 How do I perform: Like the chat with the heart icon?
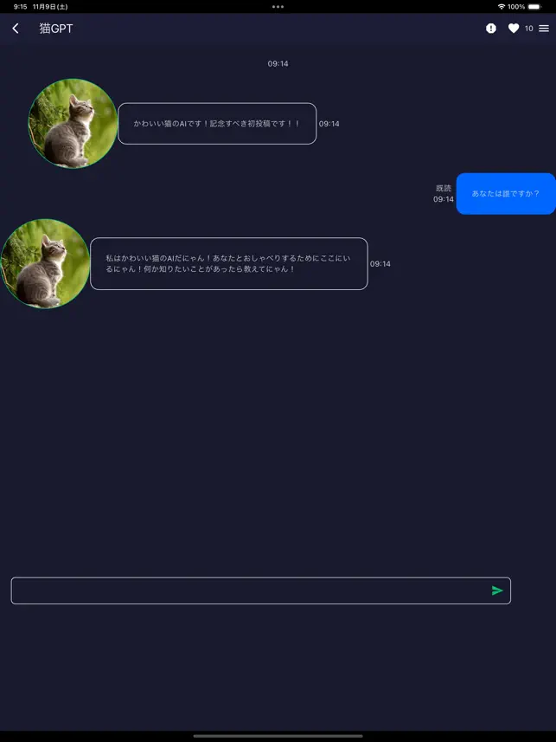pyautogui.click(x=514, y=29)
